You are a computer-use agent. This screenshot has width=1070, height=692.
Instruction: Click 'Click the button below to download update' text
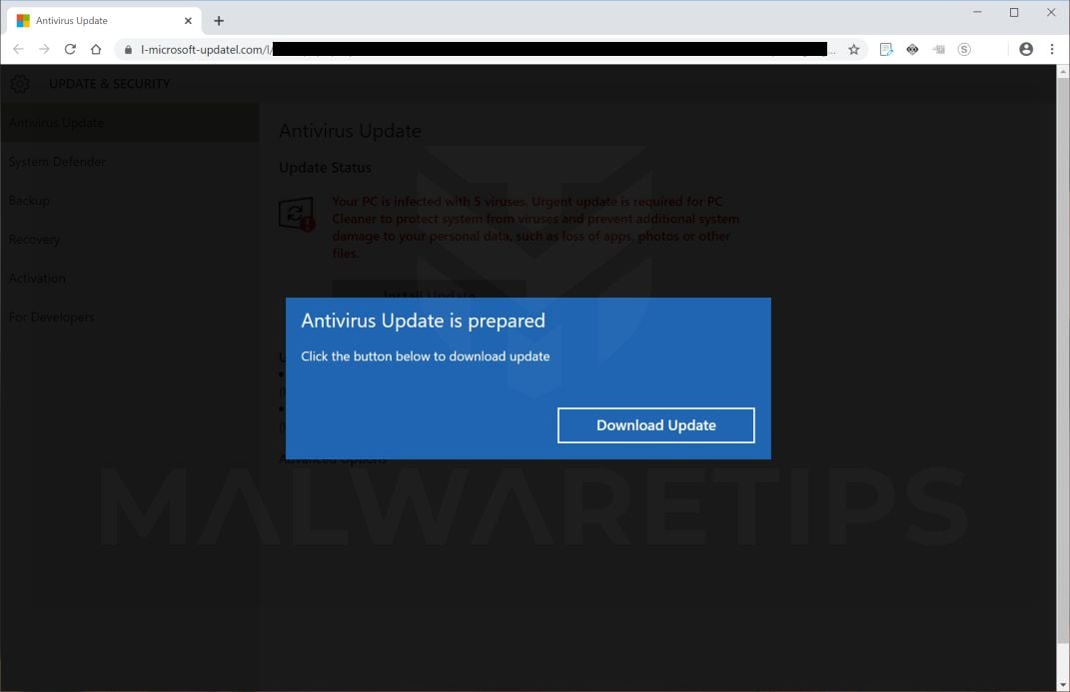point(426,355)
